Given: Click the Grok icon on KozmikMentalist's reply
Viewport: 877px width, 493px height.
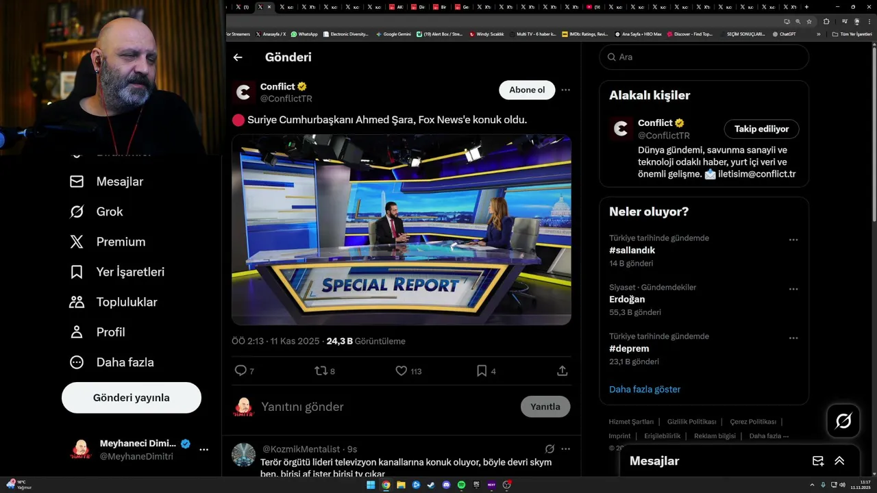Looking at the screenshot, I should coord(549,449).
